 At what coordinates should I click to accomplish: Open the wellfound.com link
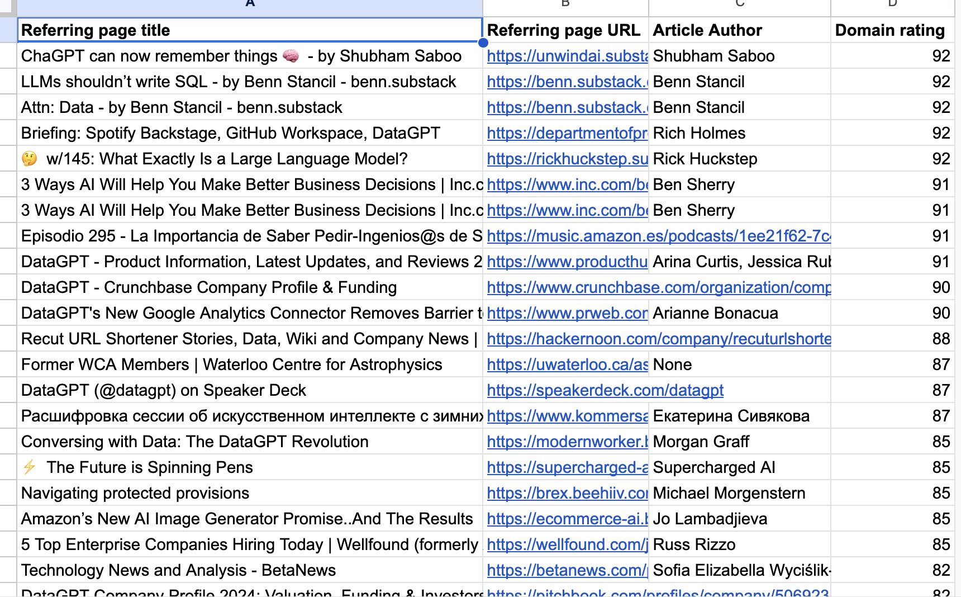click(x=567, y=544)
